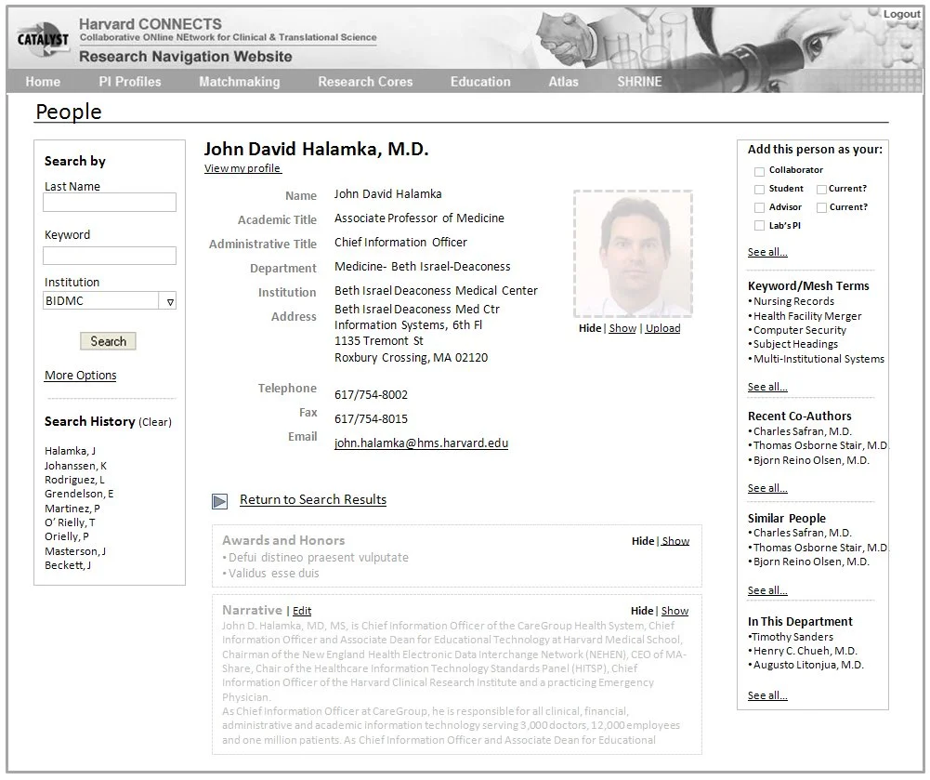Select Beckett, J in search history
Image resolution: width=930 pixels, height=780 pixels.
click(x=68, y=565)
